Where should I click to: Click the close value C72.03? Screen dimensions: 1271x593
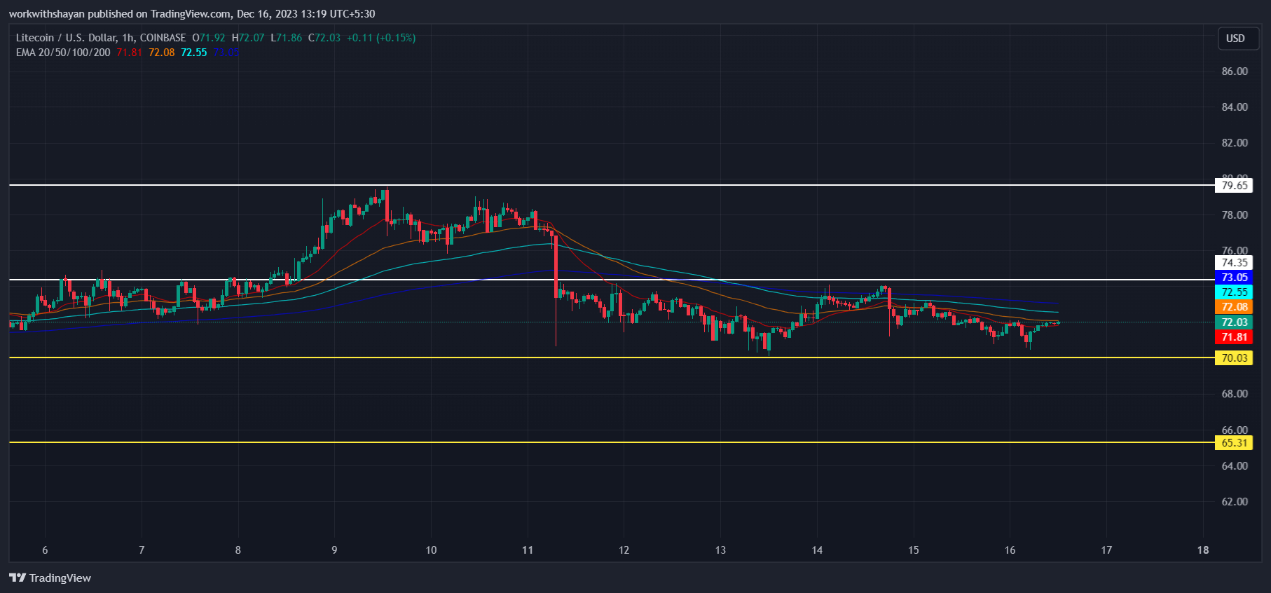[x=324, y=38]
